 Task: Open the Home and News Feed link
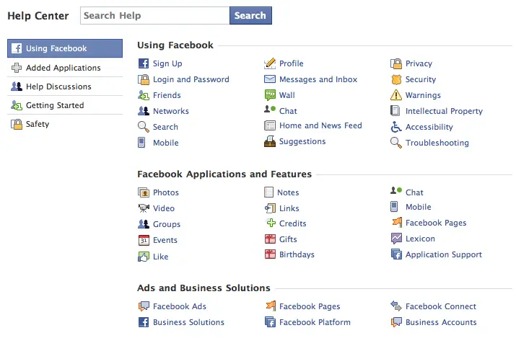pyautogui.click(x=320, y=125)
